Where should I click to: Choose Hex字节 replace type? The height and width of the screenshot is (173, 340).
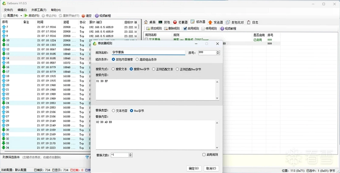click(x=131, y=111)
